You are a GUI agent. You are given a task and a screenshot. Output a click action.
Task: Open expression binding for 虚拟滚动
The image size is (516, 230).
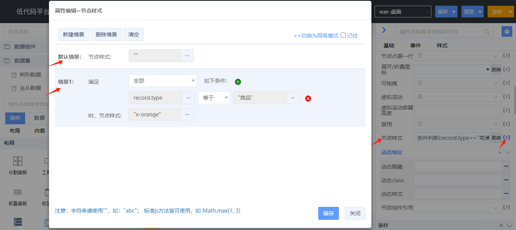pyautogui.click(x=507, y=97)
